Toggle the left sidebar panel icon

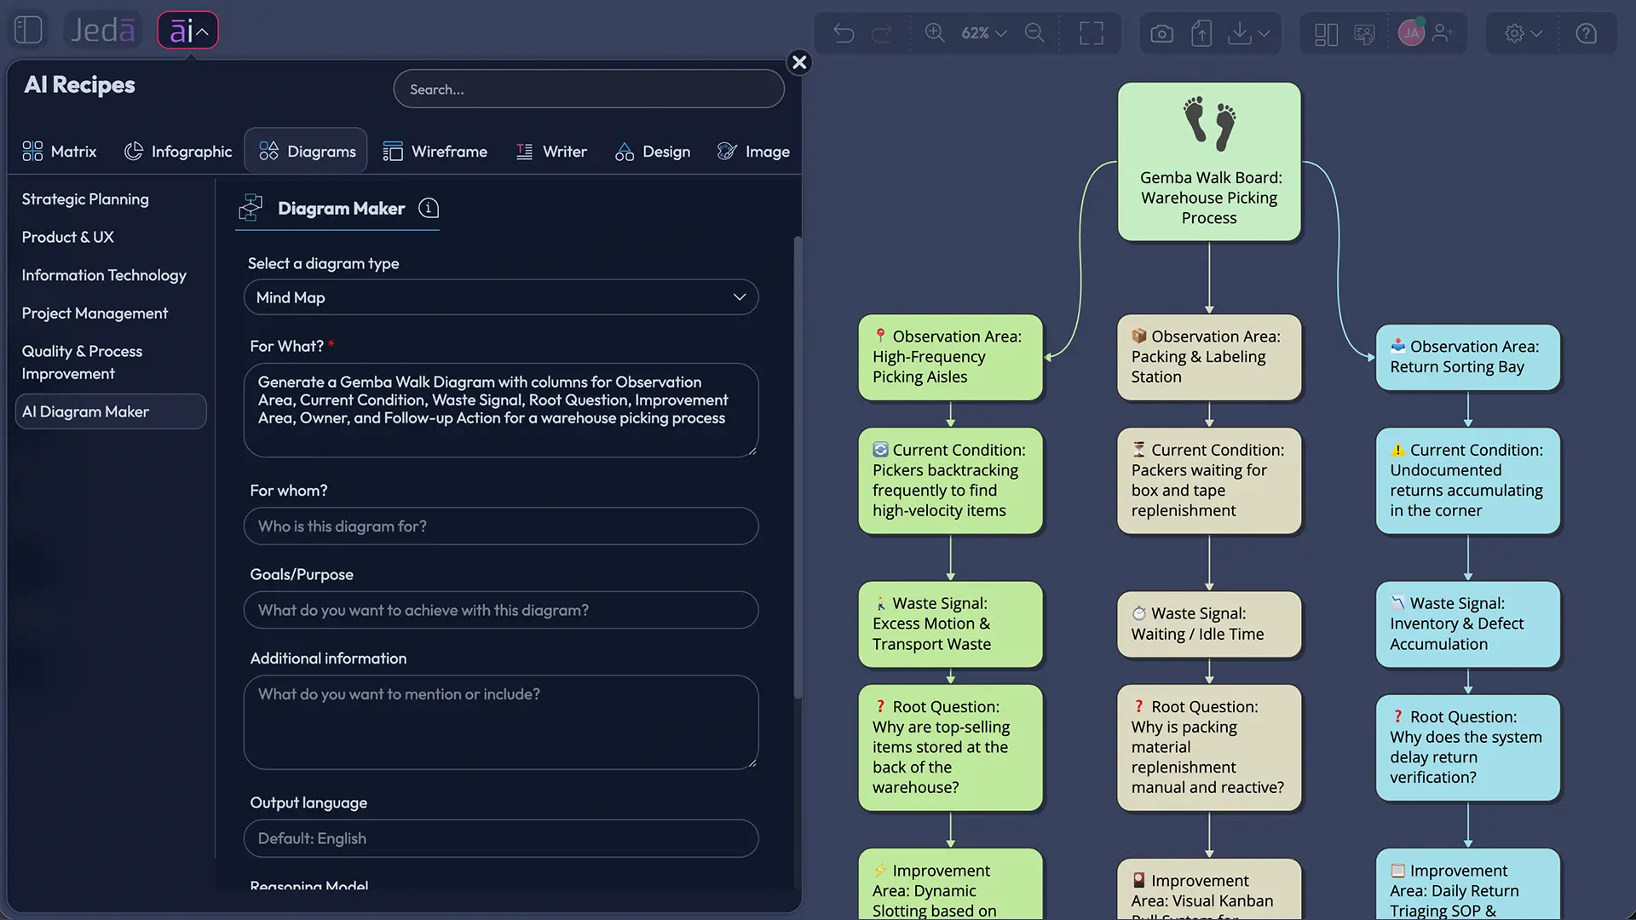[x=28, y=31]
